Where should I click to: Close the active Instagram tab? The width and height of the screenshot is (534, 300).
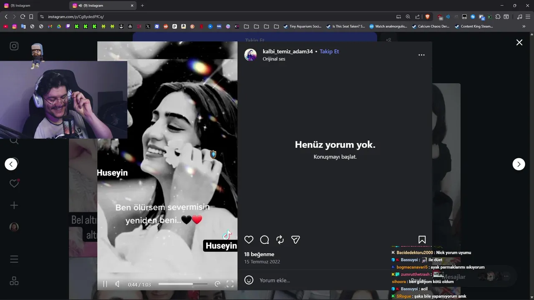[132, 5]
